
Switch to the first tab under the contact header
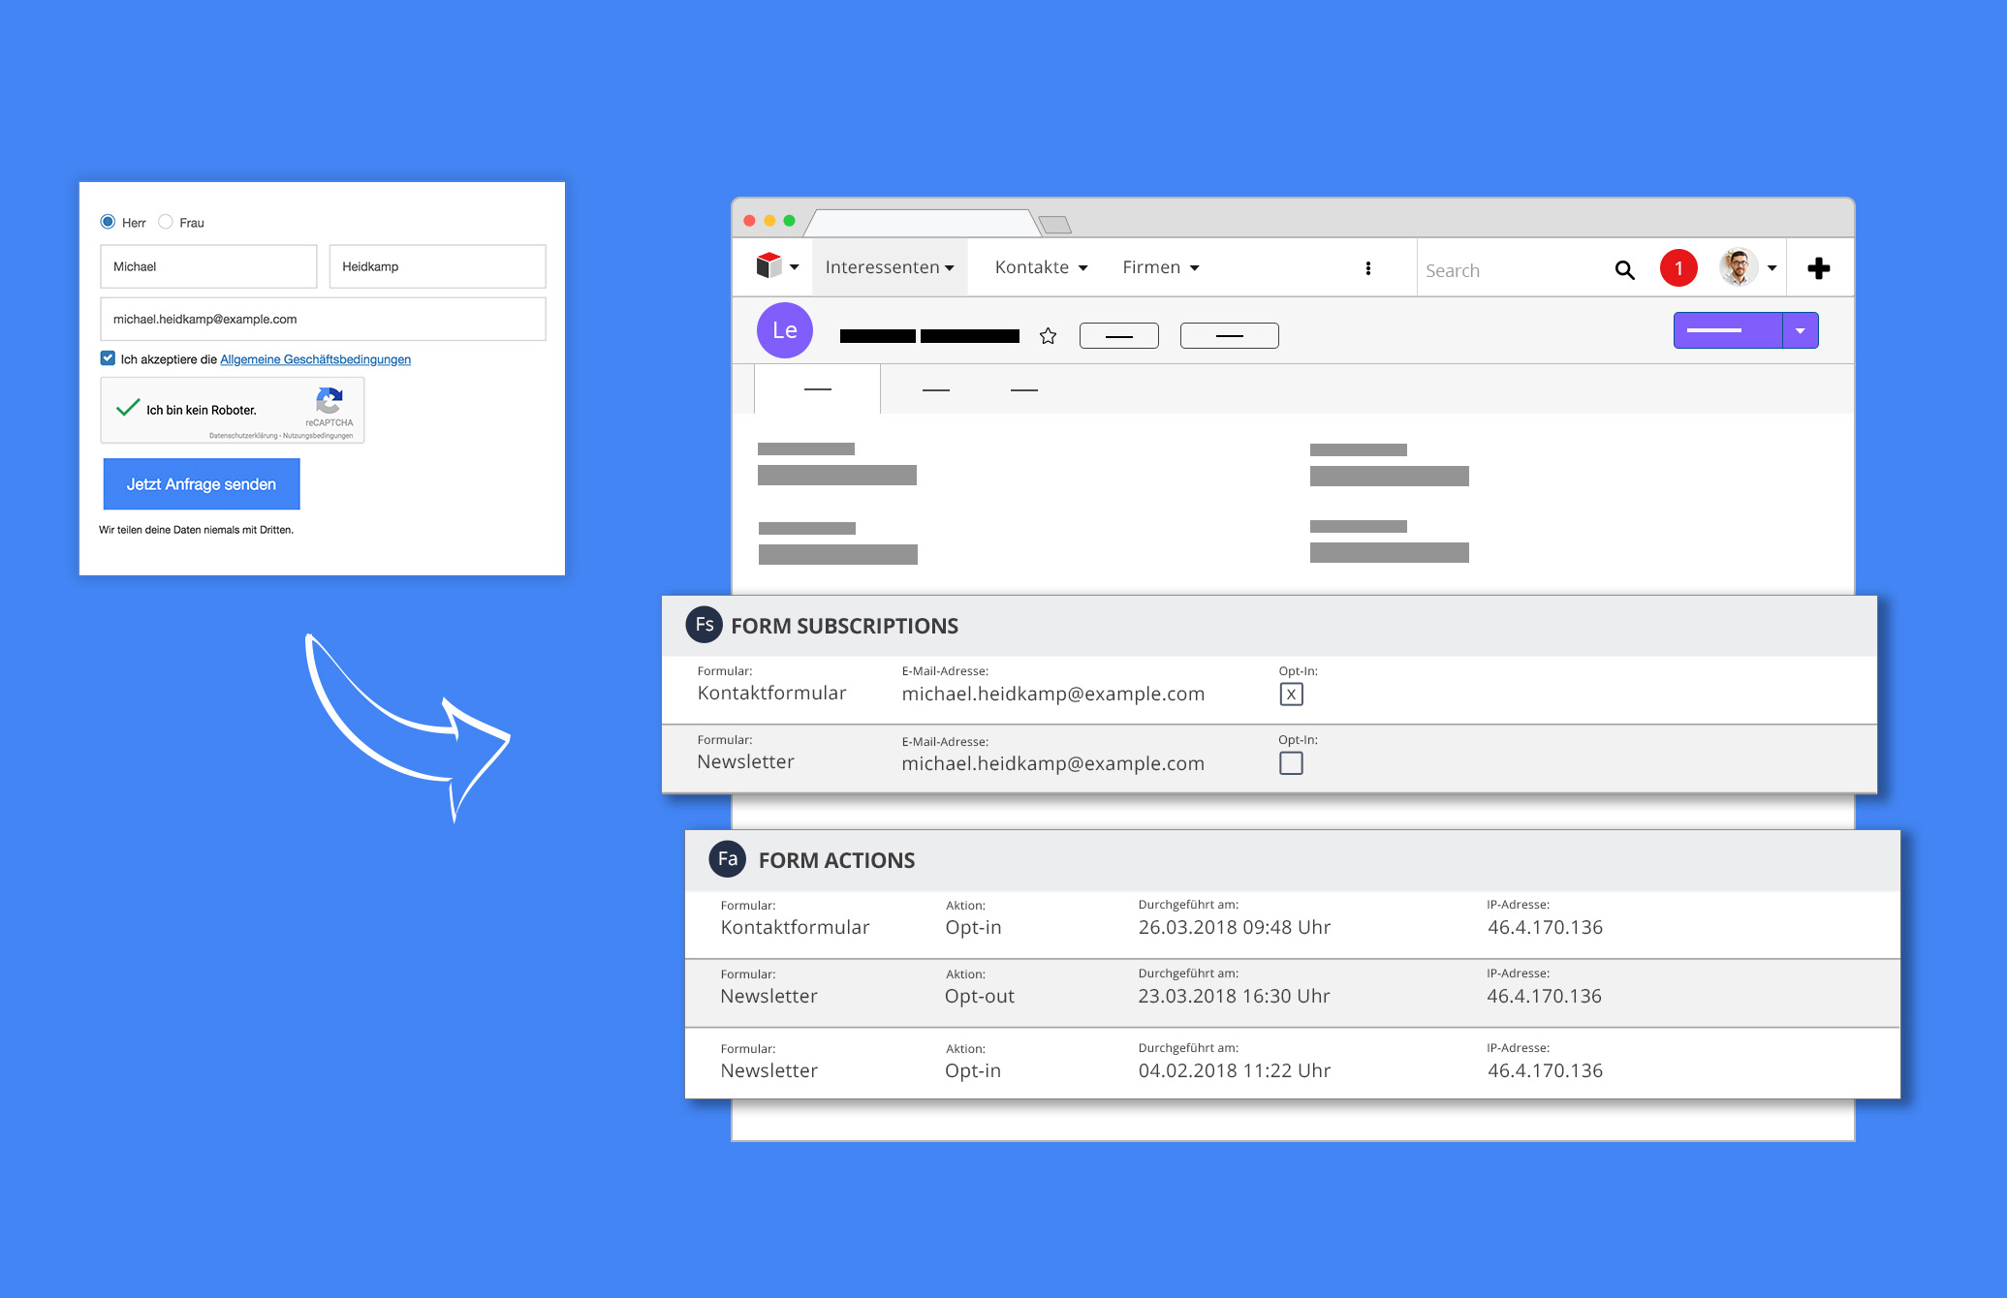[x=817, y=388]
